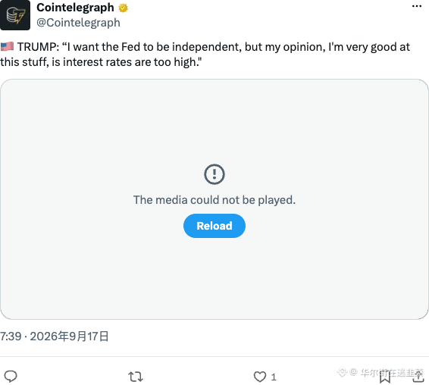Open the 7:39 post timestamp
This screenshot has width=429, height=385.
coord(11,336)
